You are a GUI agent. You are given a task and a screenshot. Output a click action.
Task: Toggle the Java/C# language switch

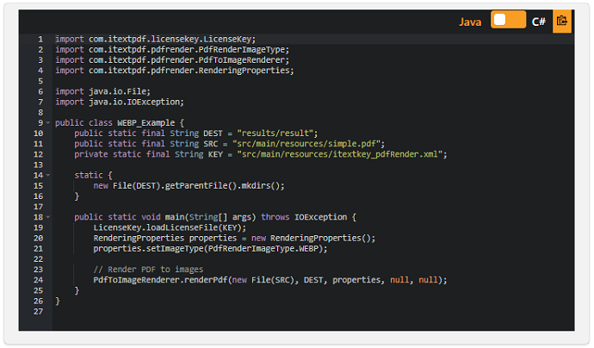[x=508, y=21]
